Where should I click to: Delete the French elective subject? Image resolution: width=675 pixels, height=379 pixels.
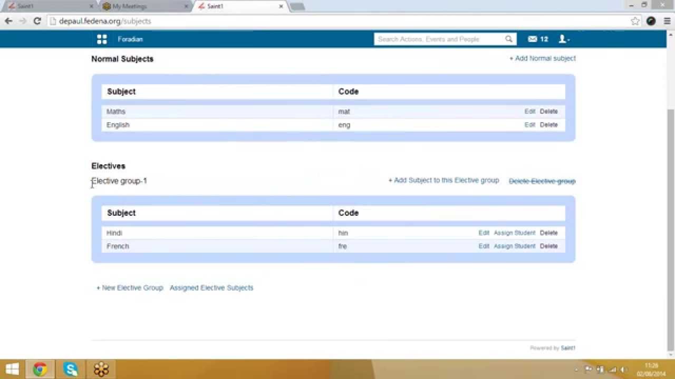tap(548, 246)
